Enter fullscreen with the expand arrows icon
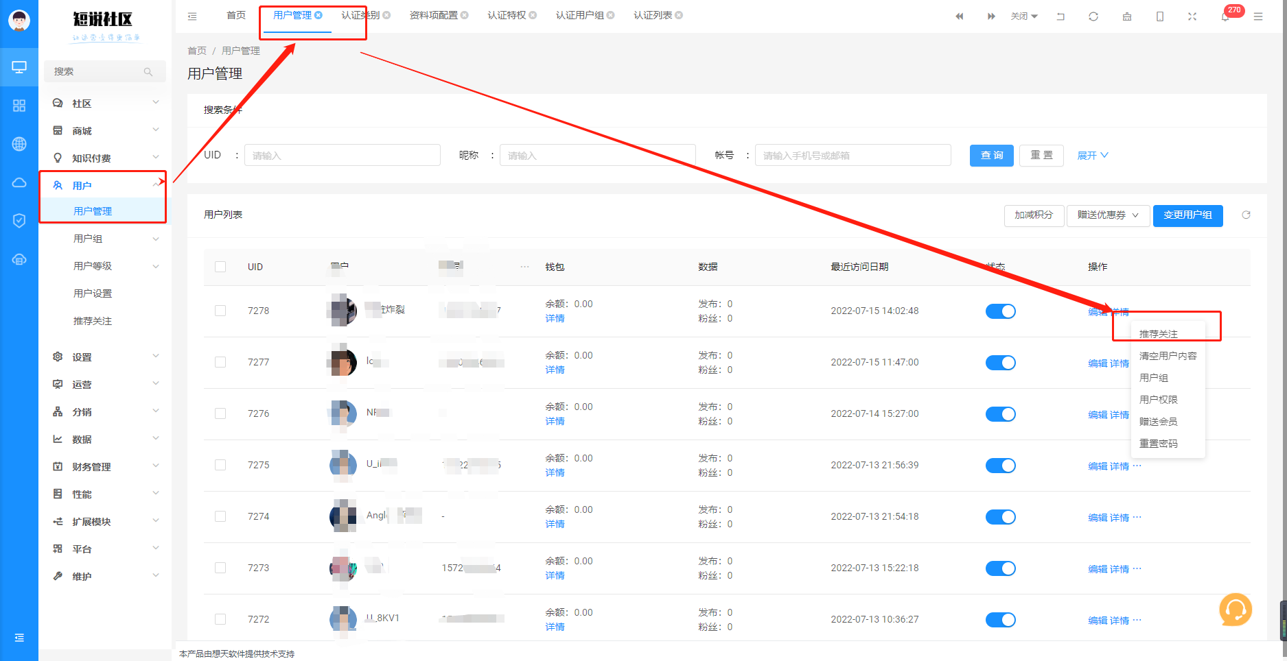 (x=1192, y=16)
